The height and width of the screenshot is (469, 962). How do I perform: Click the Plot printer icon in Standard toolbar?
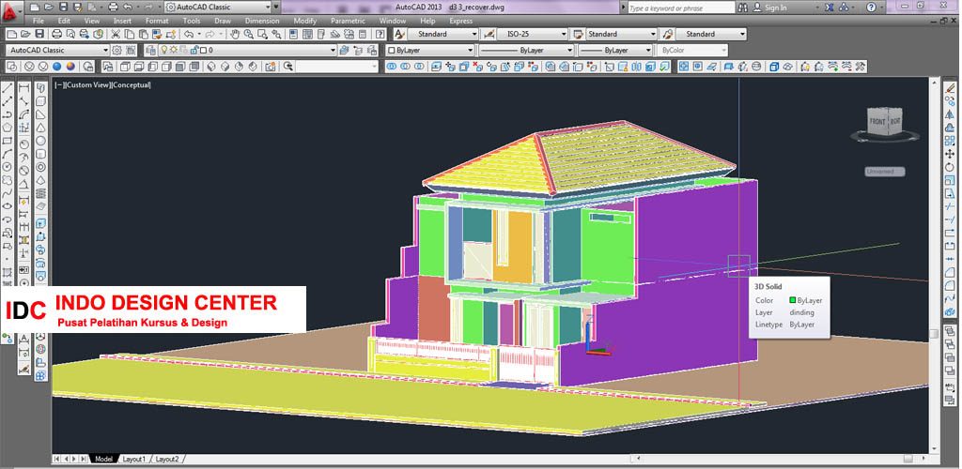click(x=57, y=35)
